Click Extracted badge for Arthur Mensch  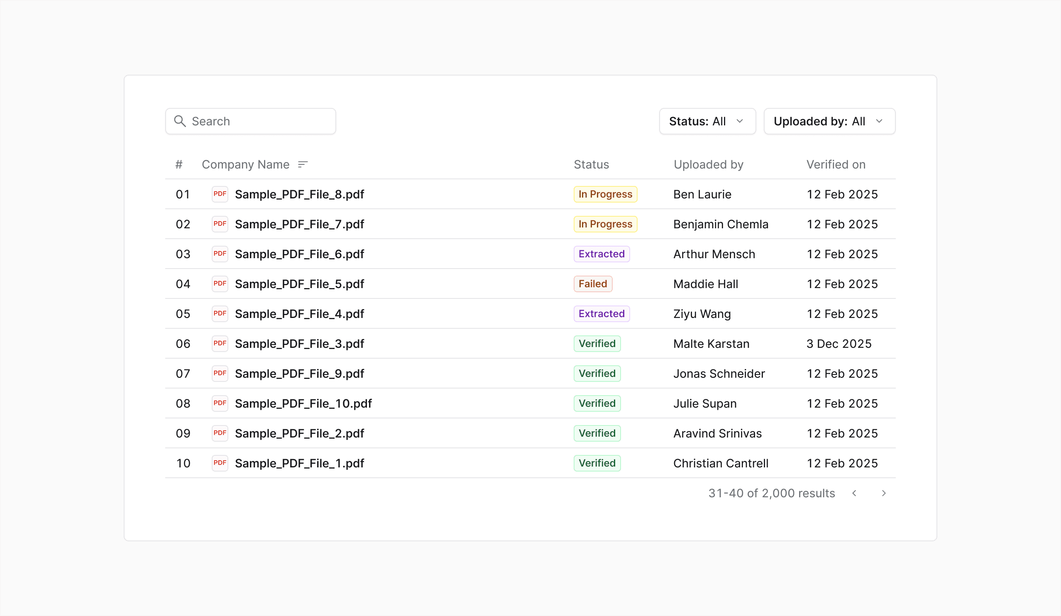tap(601, 254)
